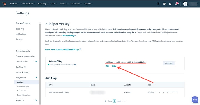Click the KEY column header
Image resolution: width=200 pixels, height=105 pixels.
[149, 85]
